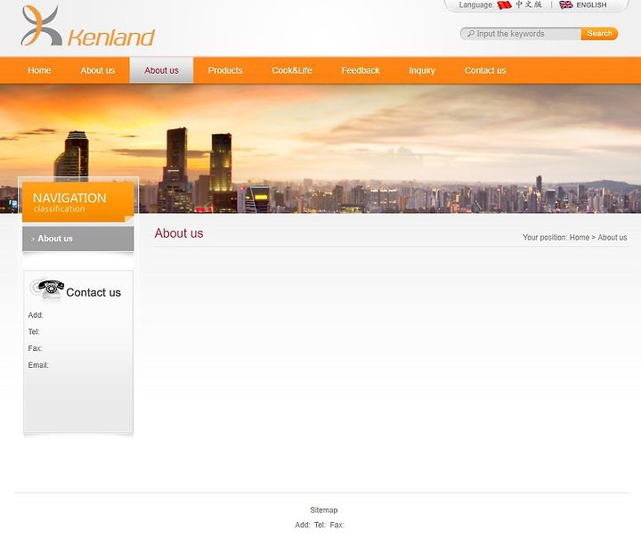The height and width of the screenshot is (538, 641).
Task: Click 'Your position:' breadcrumb label
Action: point(545,237)
